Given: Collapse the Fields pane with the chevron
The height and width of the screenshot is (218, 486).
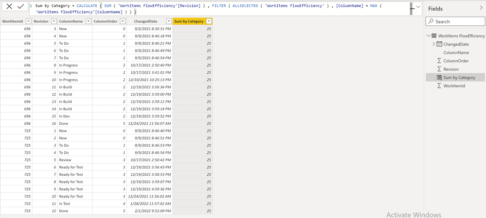Looking at the screenshot, I should [481, 8].
